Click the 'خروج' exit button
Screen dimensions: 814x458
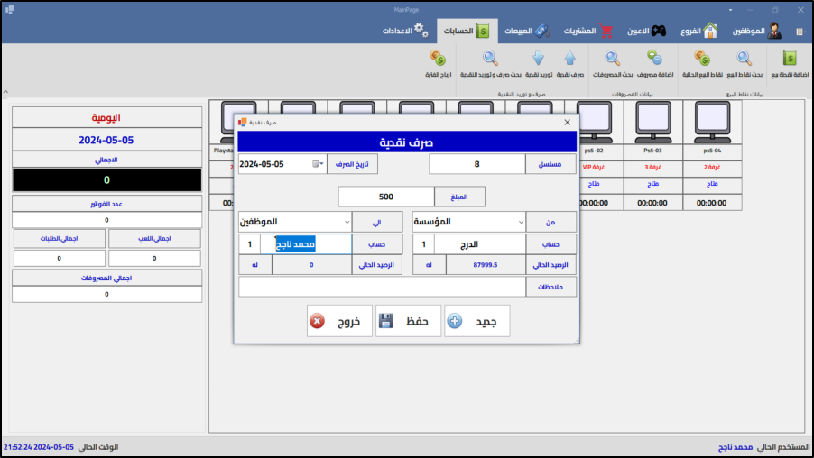(x=340, y=321)
